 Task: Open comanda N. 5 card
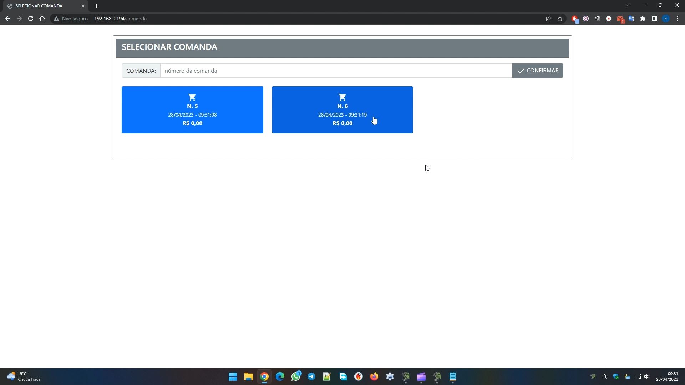click(192, 110)
